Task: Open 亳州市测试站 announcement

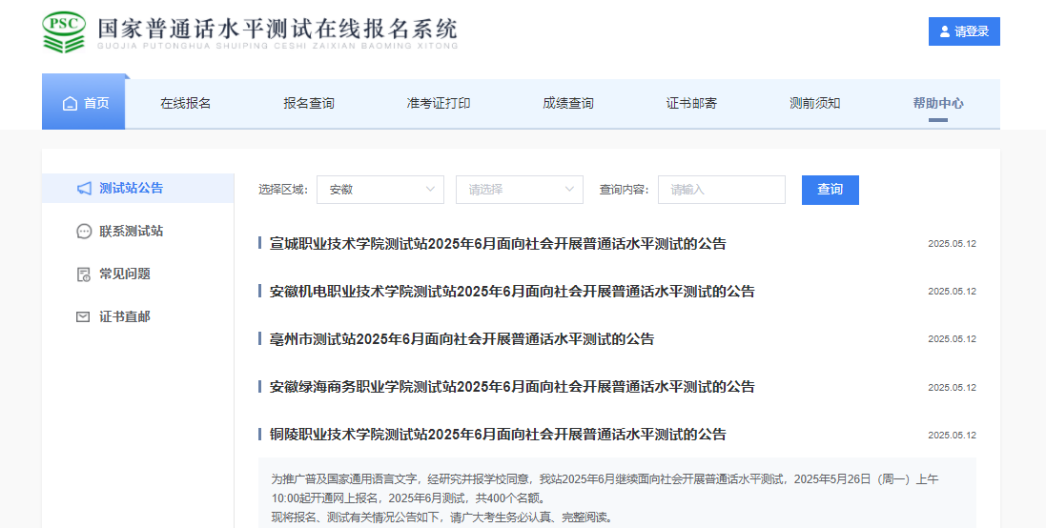Action: (x=461, y=339)
